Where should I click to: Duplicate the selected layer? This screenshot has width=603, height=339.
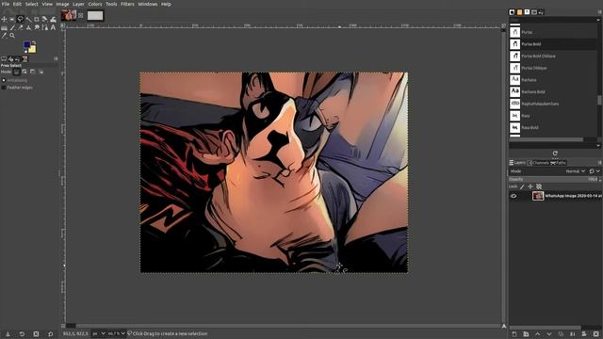562,334
